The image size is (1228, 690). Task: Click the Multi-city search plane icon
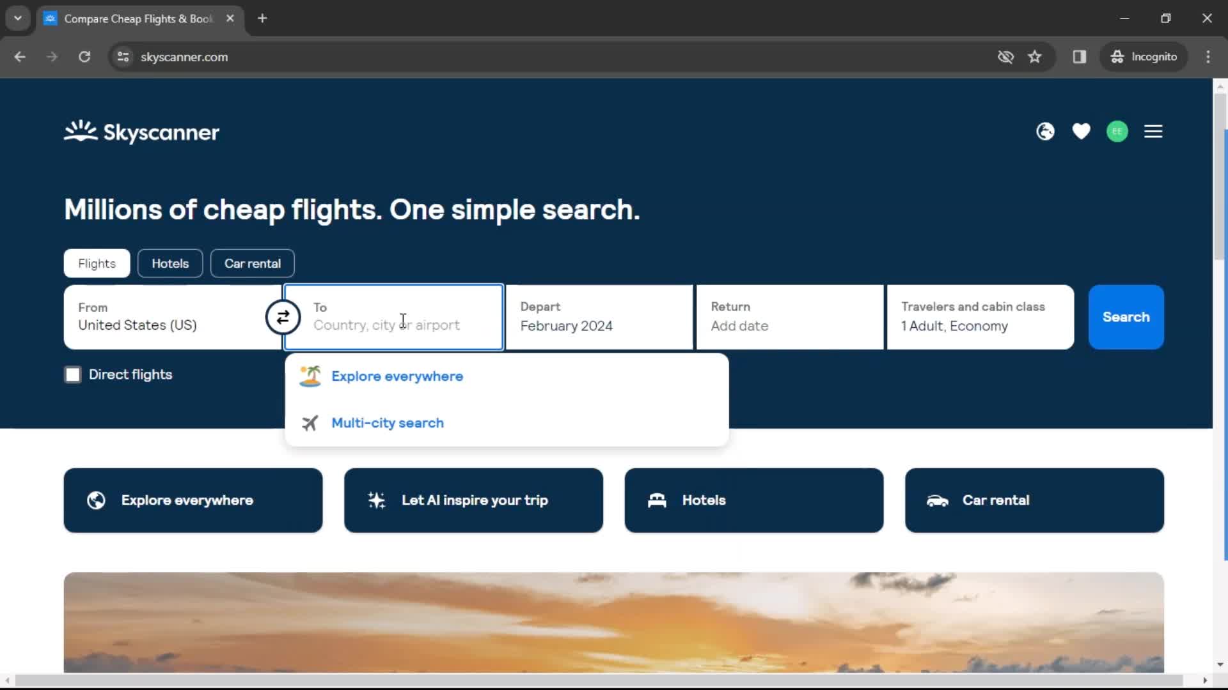(x=310, y=422)
